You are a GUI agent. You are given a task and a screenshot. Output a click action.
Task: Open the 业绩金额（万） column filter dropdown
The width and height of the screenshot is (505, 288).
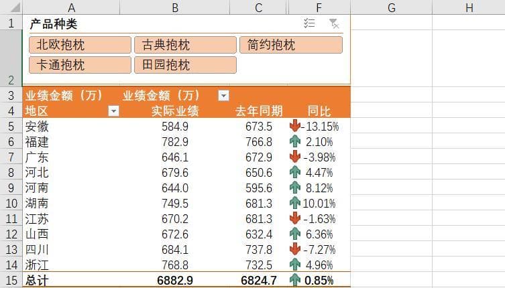223,96
